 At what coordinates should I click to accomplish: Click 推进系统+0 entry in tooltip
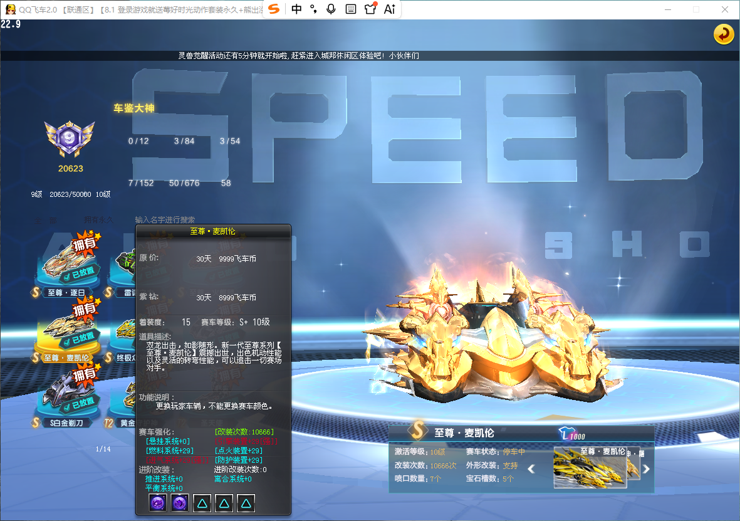[164, 479]
